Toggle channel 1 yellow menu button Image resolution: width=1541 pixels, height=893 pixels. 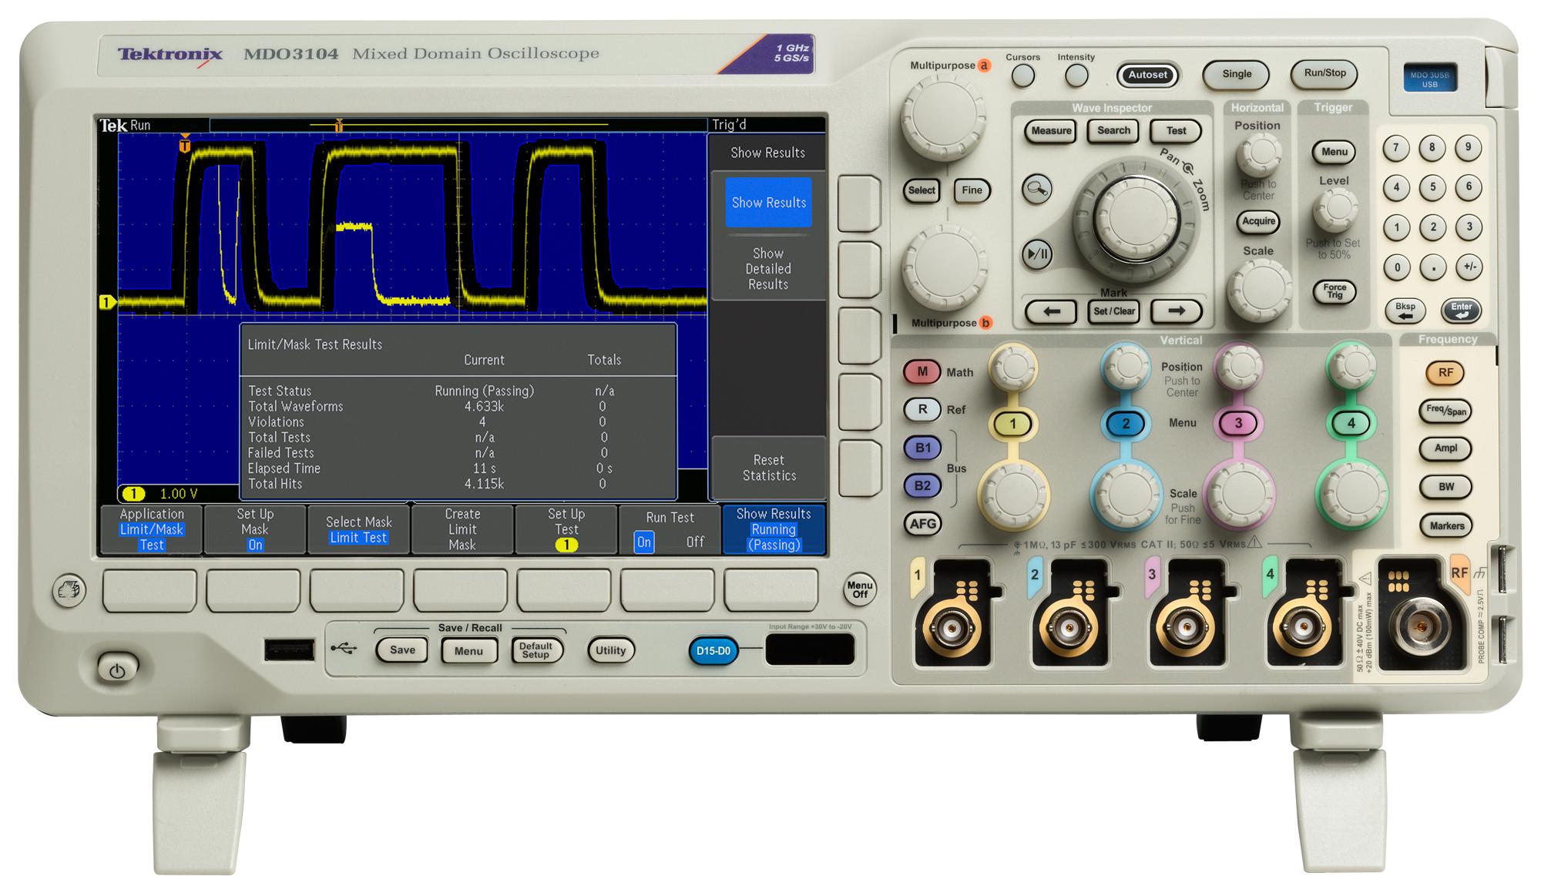(1012, 423)
